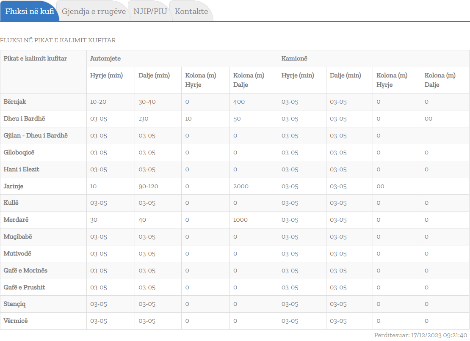
Task: Click the Bërnjak row label
Action: (x=15, y=102)
